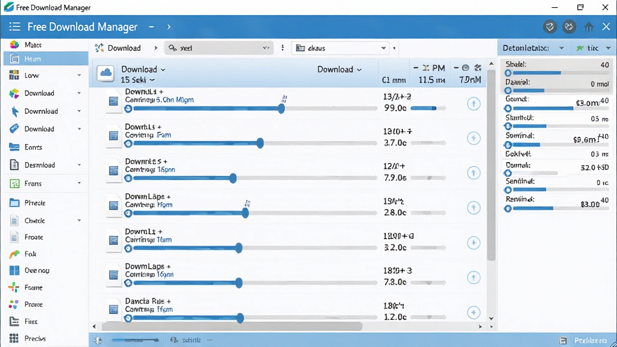Expand the Chiedc sidebar arrow

pos(79,220)
